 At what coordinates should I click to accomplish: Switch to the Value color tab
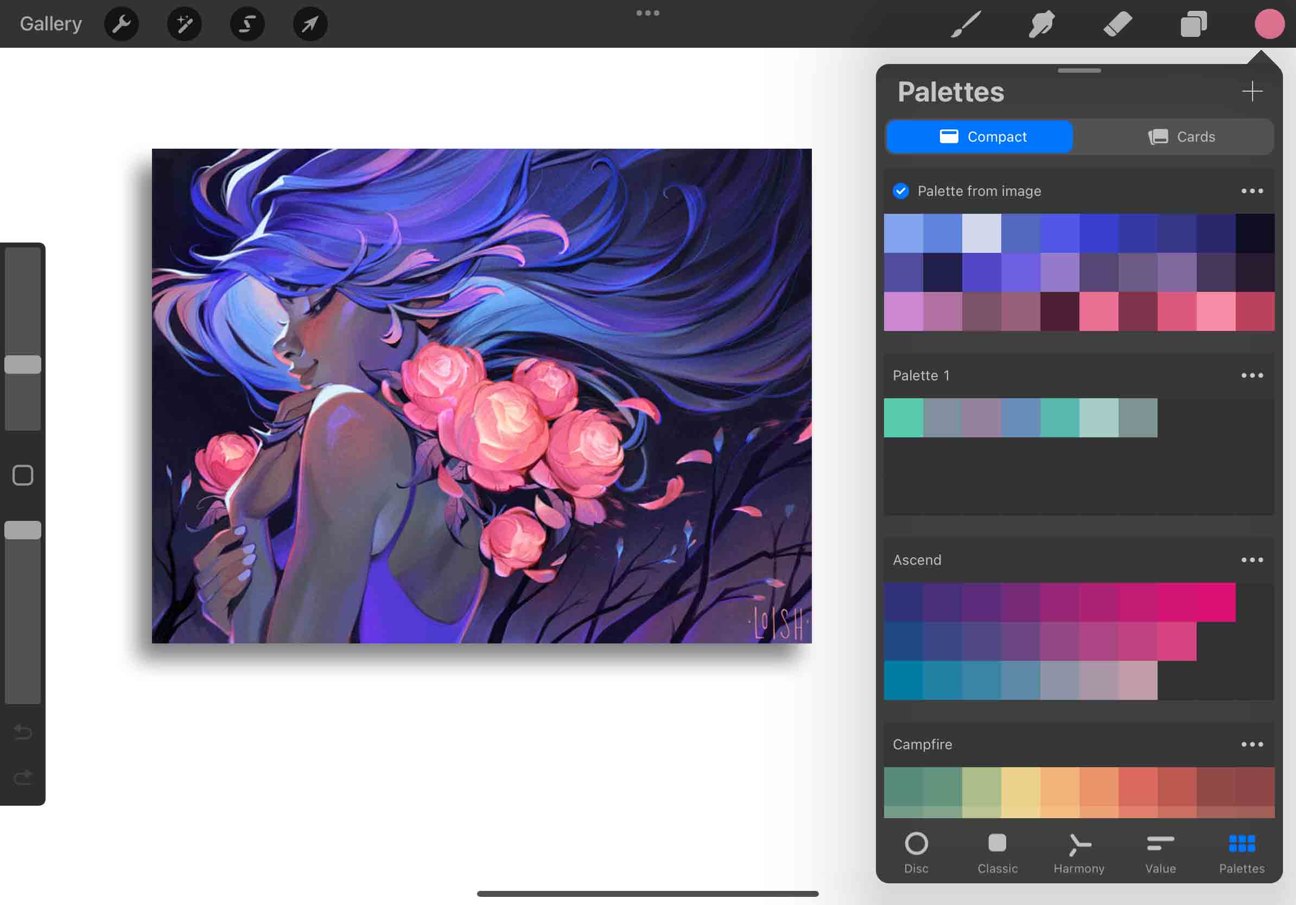coord(1160,852)
